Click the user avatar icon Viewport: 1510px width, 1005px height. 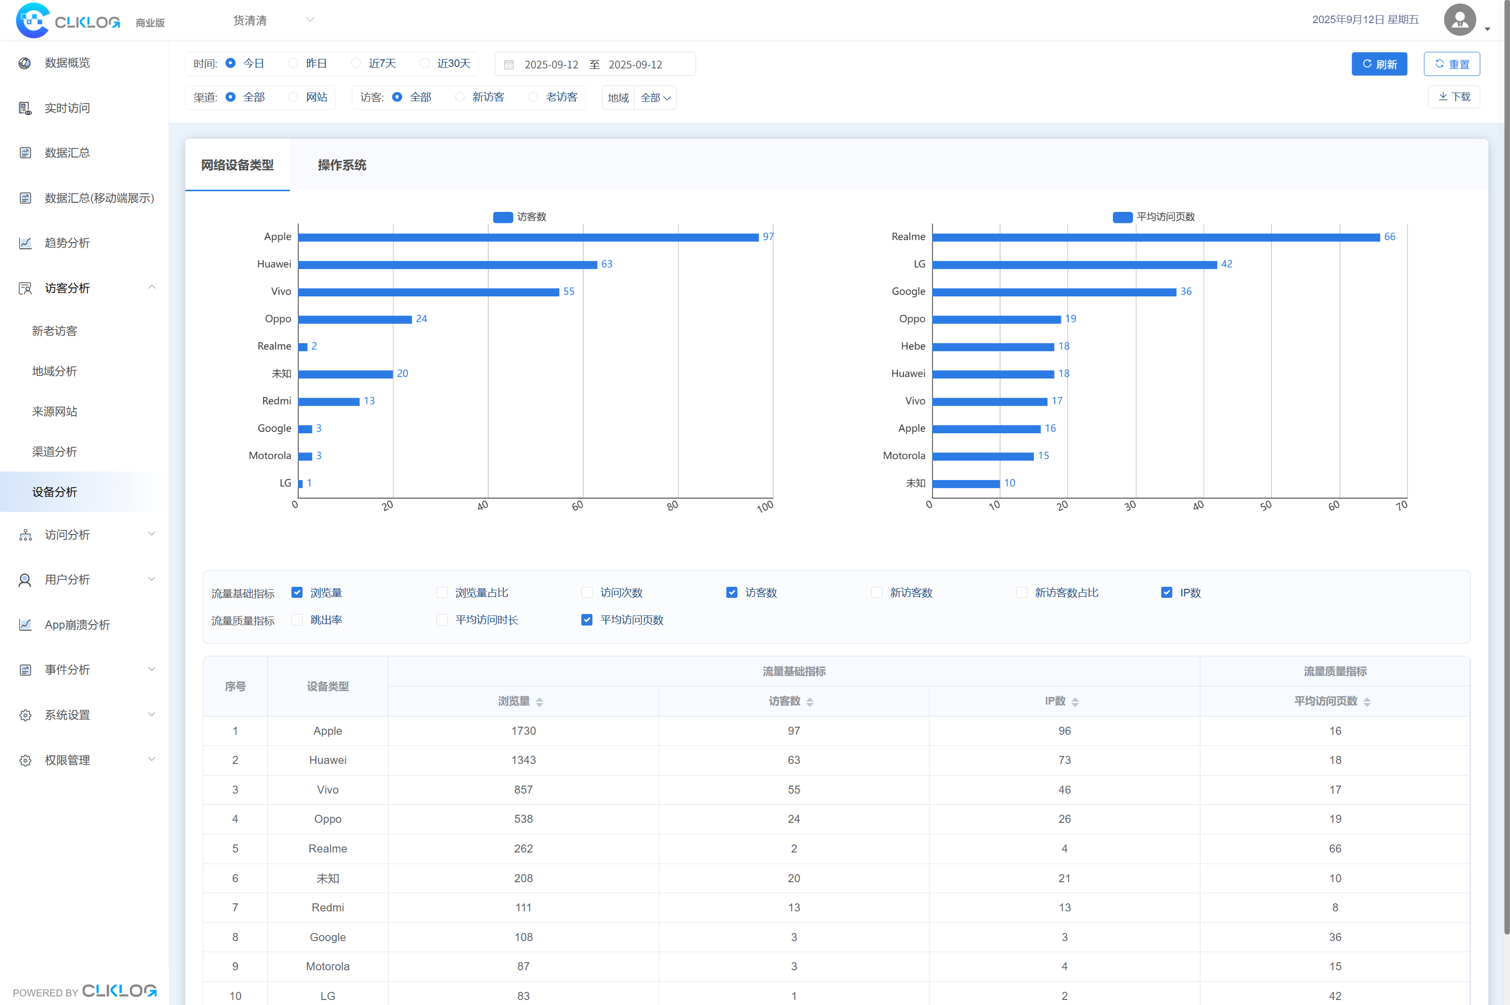click(x=1459, y=20)
